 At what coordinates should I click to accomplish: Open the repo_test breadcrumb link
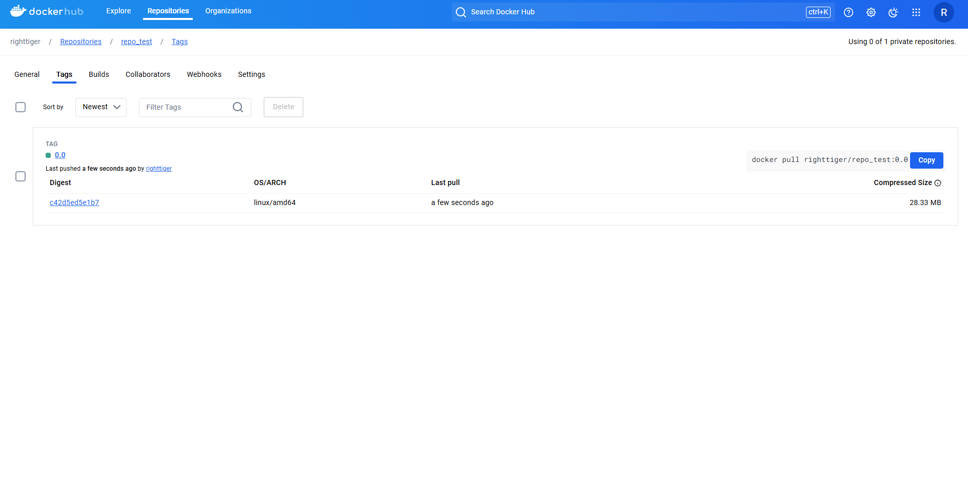(136, 42)
